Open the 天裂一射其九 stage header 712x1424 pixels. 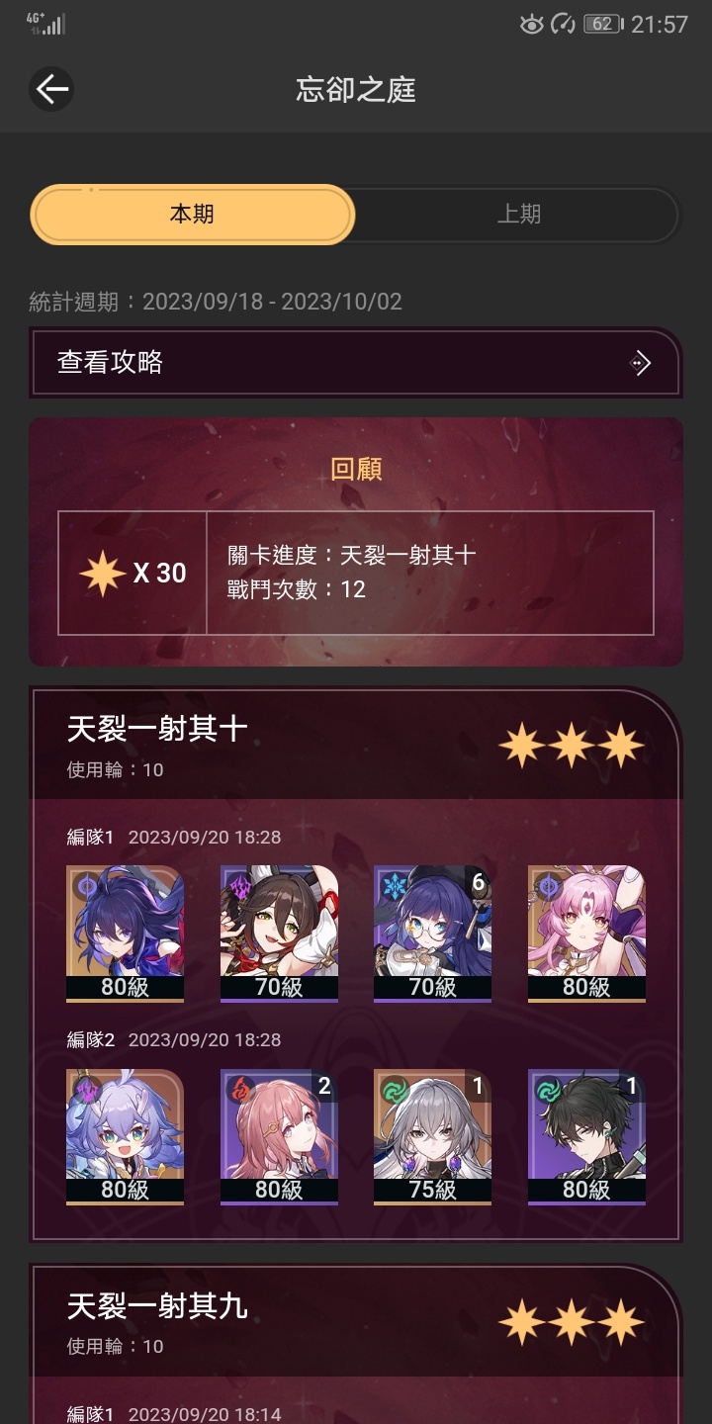click(x=356, y=1322)
